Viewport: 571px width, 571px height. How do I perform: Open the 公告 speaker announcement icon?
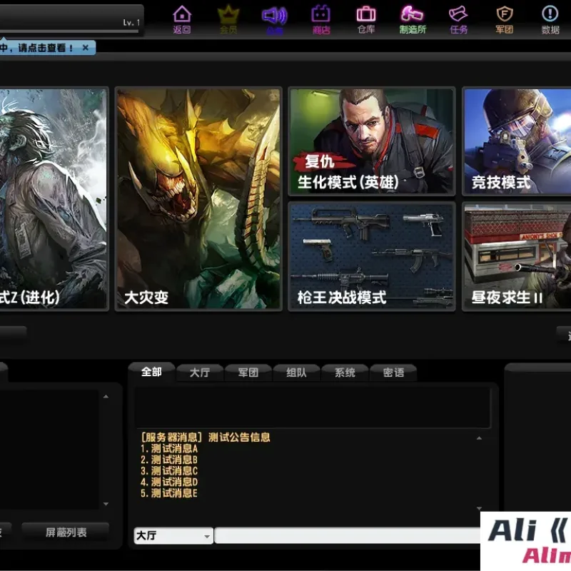click(x=275, y=20)
